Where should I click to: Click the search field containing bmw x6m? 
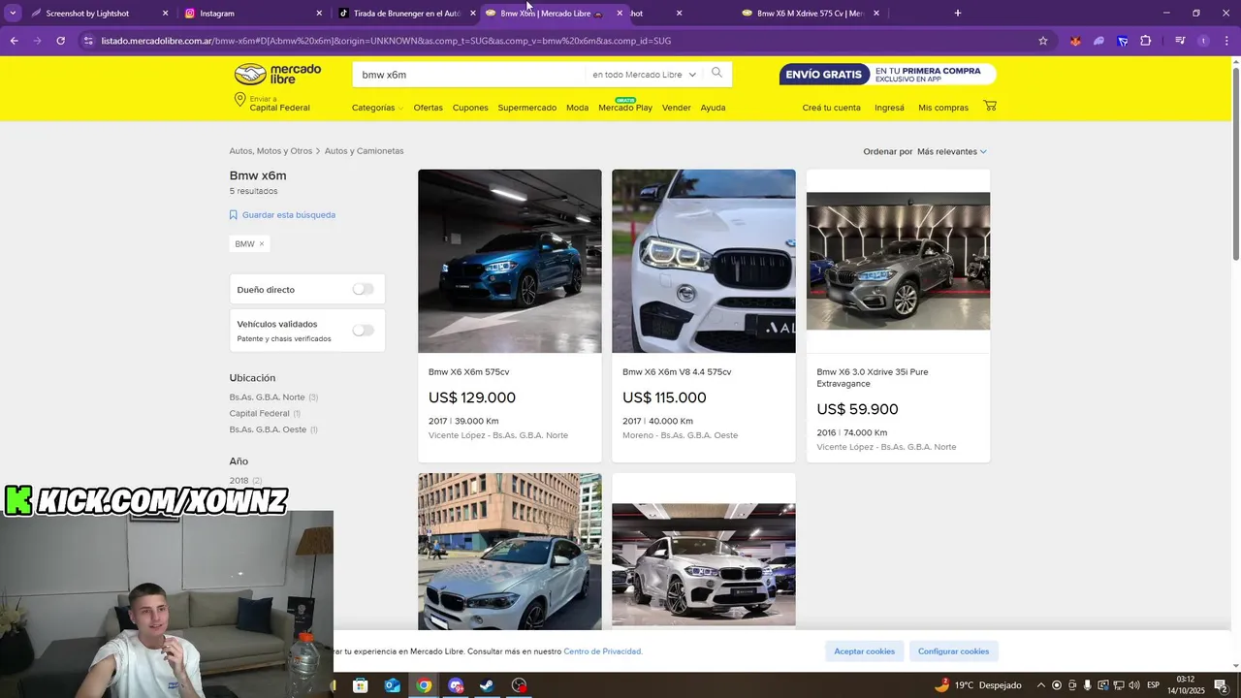coord(470,75)
